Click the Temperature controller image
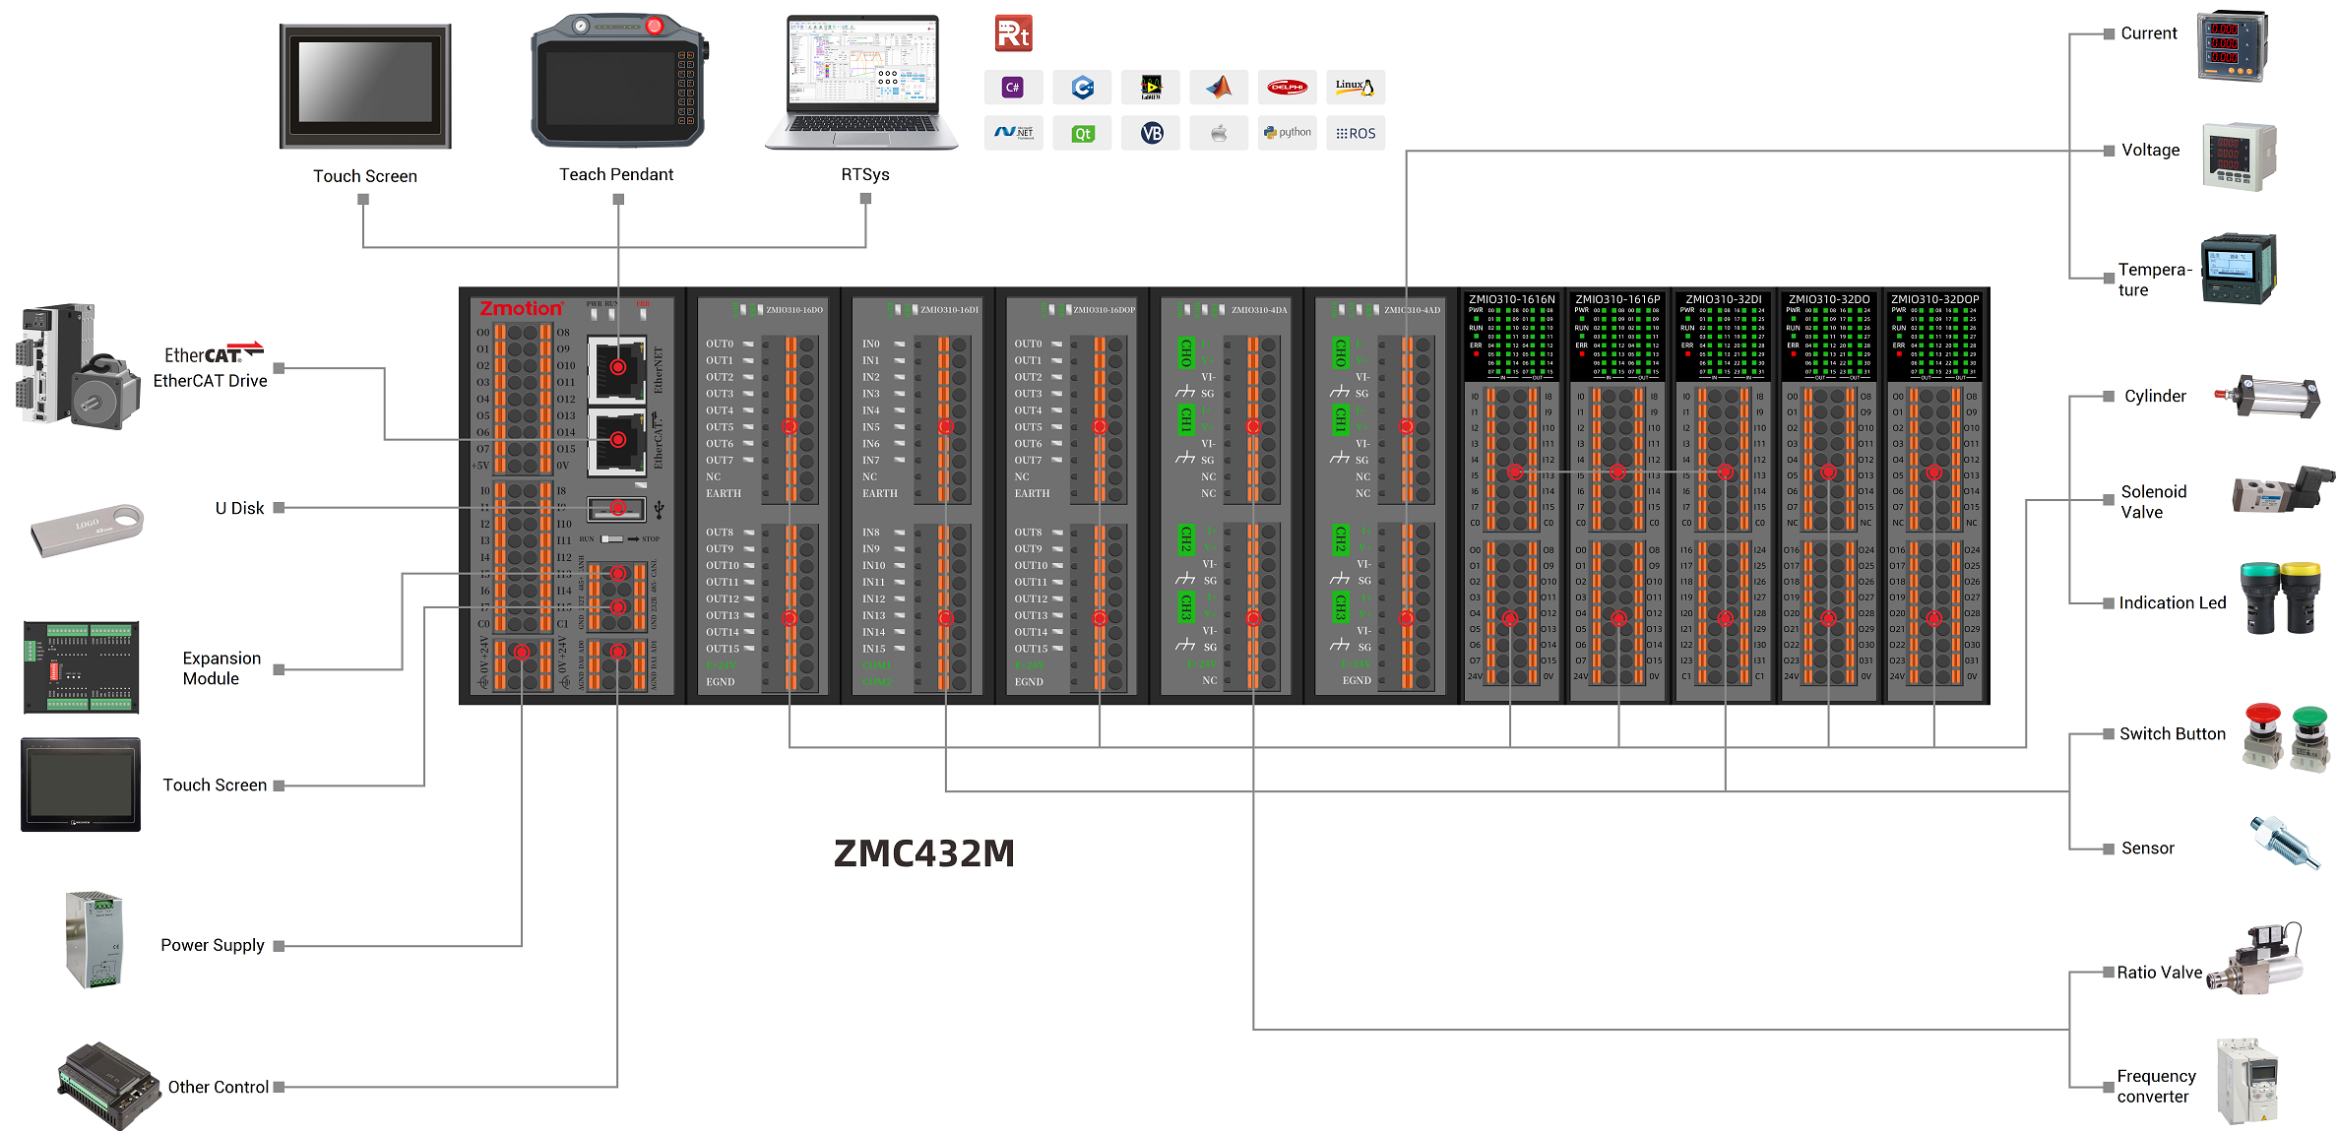The width and height of the screenshot is (2338, 1132). coord(2239,269)
